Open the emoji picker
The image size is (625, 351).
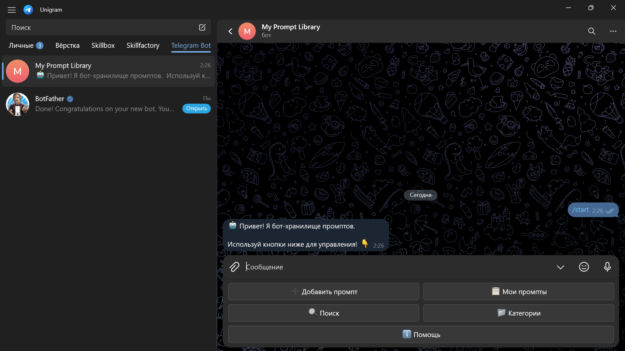584,267
